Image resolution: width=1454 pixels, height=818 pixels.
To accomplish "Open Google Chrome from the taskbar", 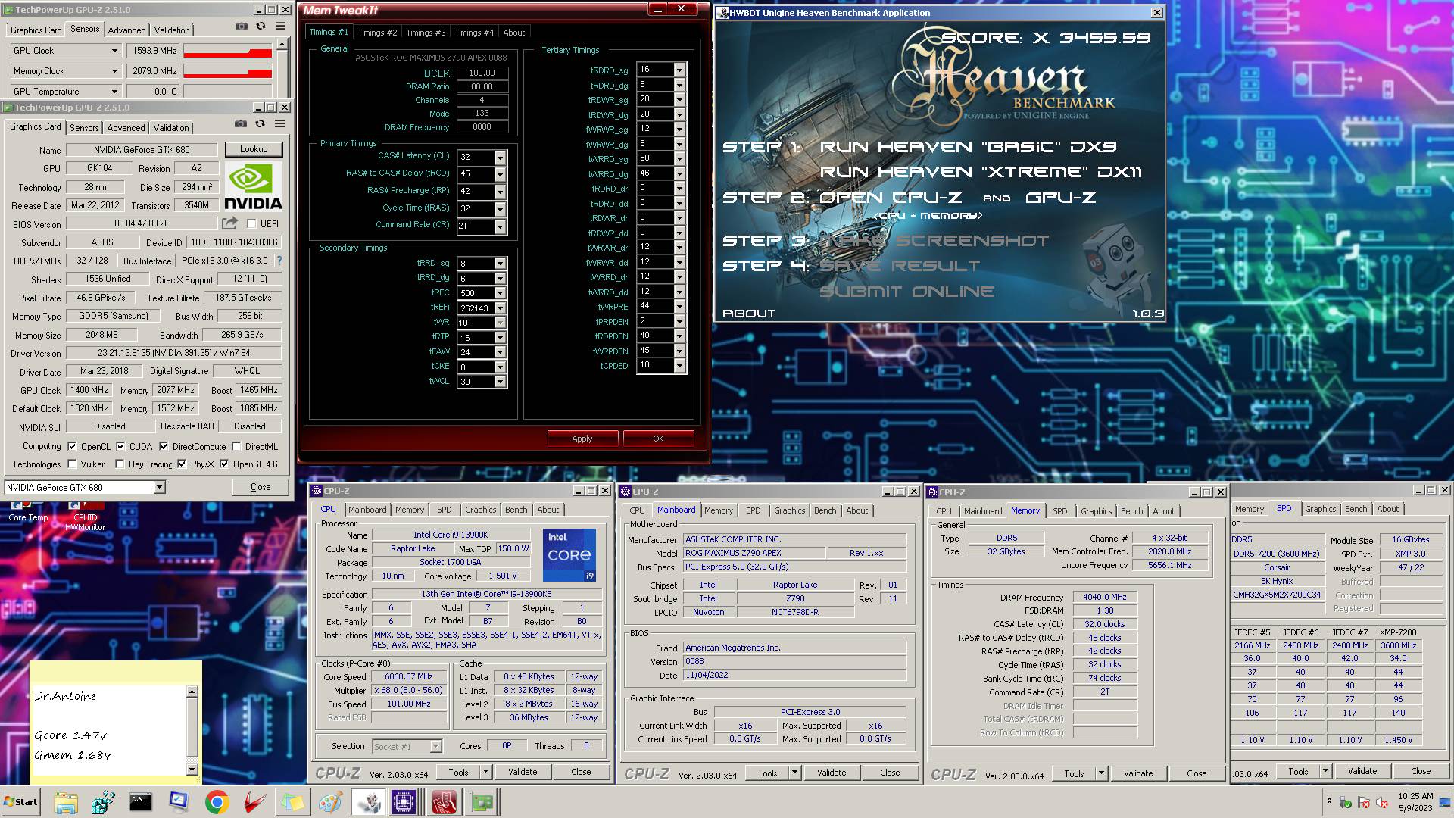I will (x=217, y=802).
